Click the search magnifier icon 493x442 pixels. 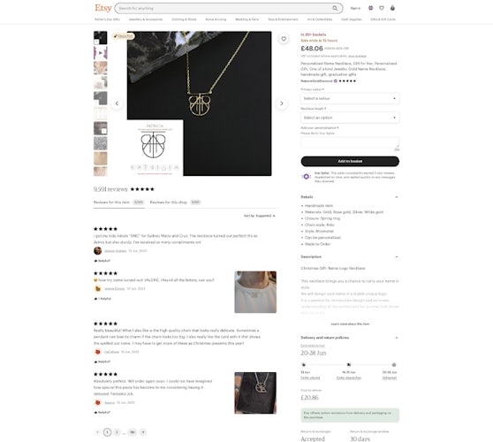tap(335, 8)
